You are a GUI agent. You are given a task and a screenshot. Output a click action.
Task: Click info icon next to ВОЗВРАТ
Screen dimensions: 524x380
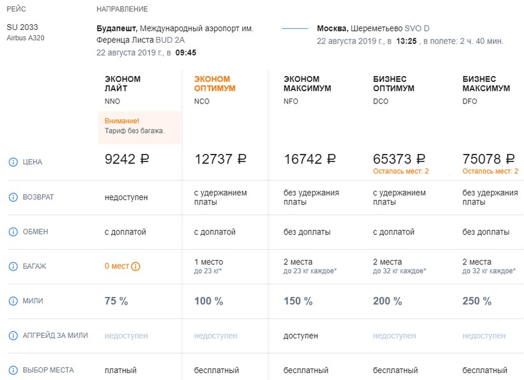click(x=13, y=197)
